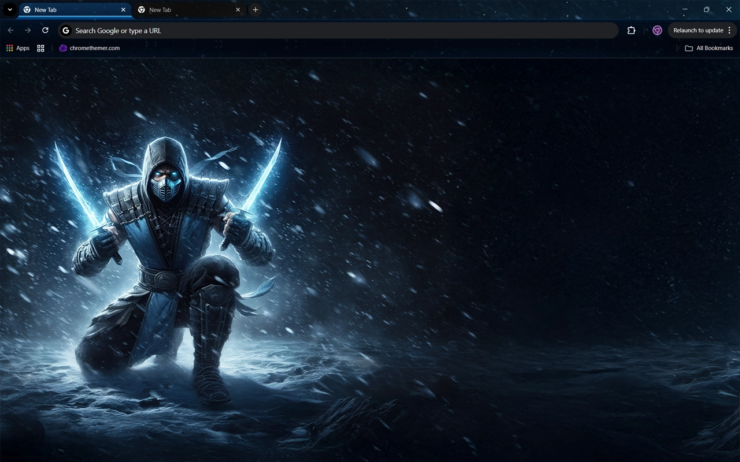
Task: Open the All Bookmarks folder
Action: 709,49
